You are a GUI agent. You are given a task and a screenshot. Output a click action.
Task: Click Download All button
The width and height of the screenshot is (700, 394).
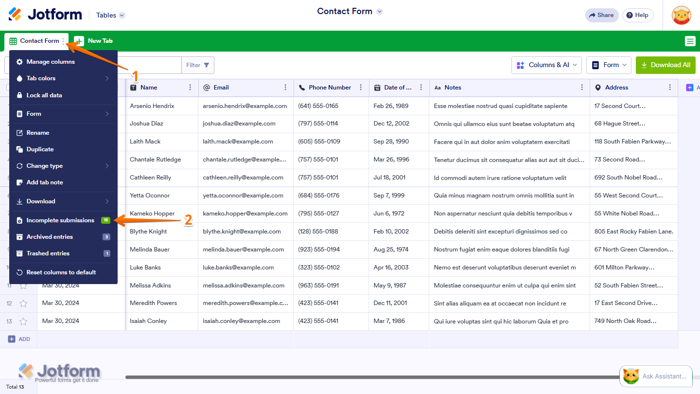click(665, 65)
